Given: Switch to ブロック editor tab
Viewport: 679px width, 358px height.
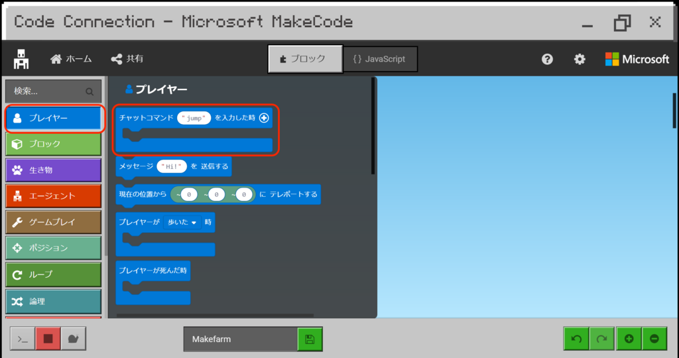Looking at the screenshot, I should (x=305, y=59).
